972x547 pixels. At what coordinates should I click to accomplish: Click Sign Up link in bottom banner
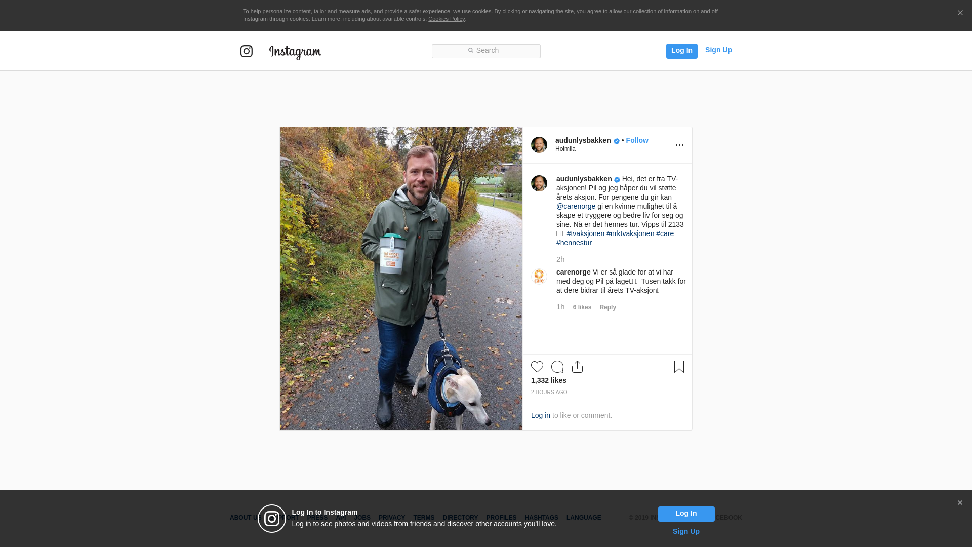coord(686,531)
